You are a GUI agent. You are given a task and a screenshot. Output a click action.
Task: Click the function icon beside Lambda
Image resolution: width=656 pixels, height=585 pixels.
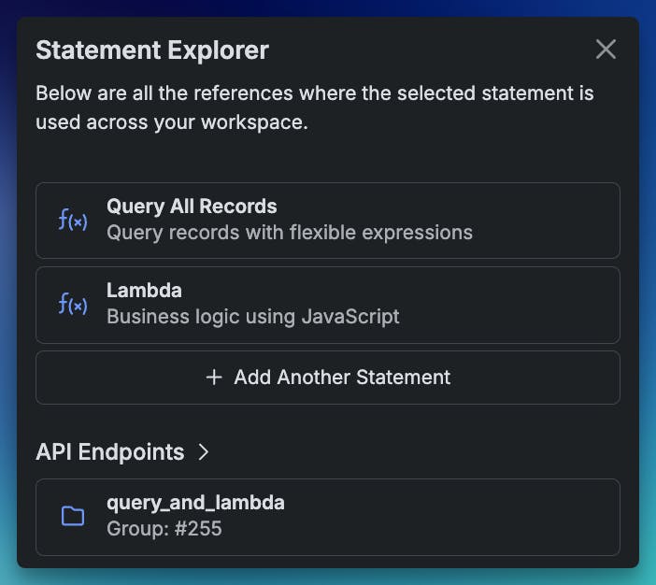pyautogui.click(x=73, y=305)
